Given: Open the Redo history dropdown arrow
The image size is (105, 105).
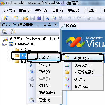Looking at the screenshot, I should click(x=84, y=18).
